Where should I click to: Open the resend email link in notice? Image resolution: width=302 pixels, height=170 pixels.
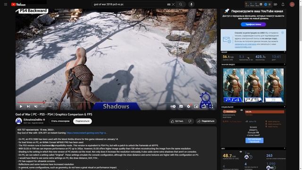coord(245,44)
